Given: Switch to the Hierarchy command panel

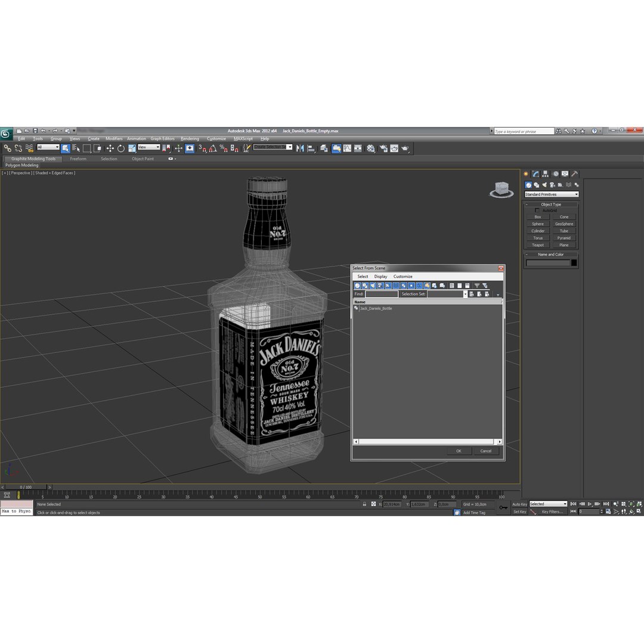Looking at the screenshot, I should tap(546, 174).
